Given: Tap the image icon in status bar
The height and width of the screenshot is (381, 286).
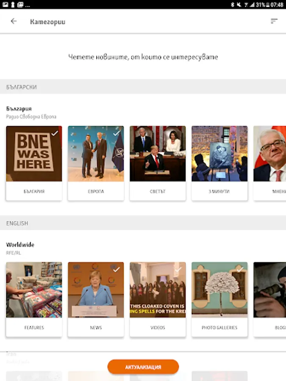Looking at the screenshot, I should coord(5,5).
